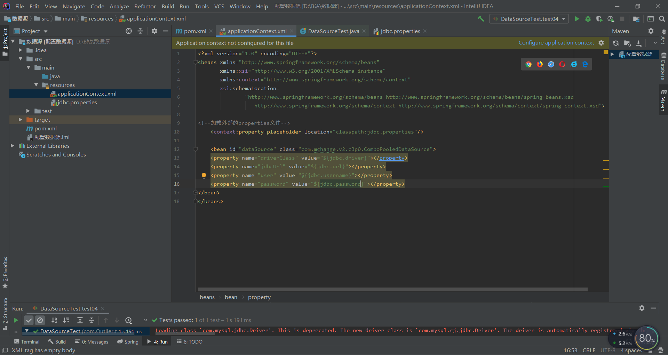Toggle sort alphabetically in Run panel

(54, 320)
